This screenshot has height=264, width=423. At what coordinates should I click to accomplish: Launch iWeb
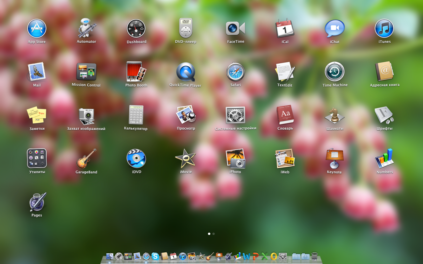pyautogui.click(x=285, y=158)
